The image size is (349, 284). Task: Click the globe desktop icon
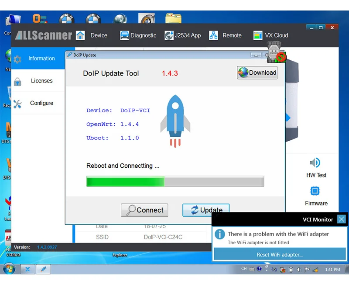coord(120,19)
